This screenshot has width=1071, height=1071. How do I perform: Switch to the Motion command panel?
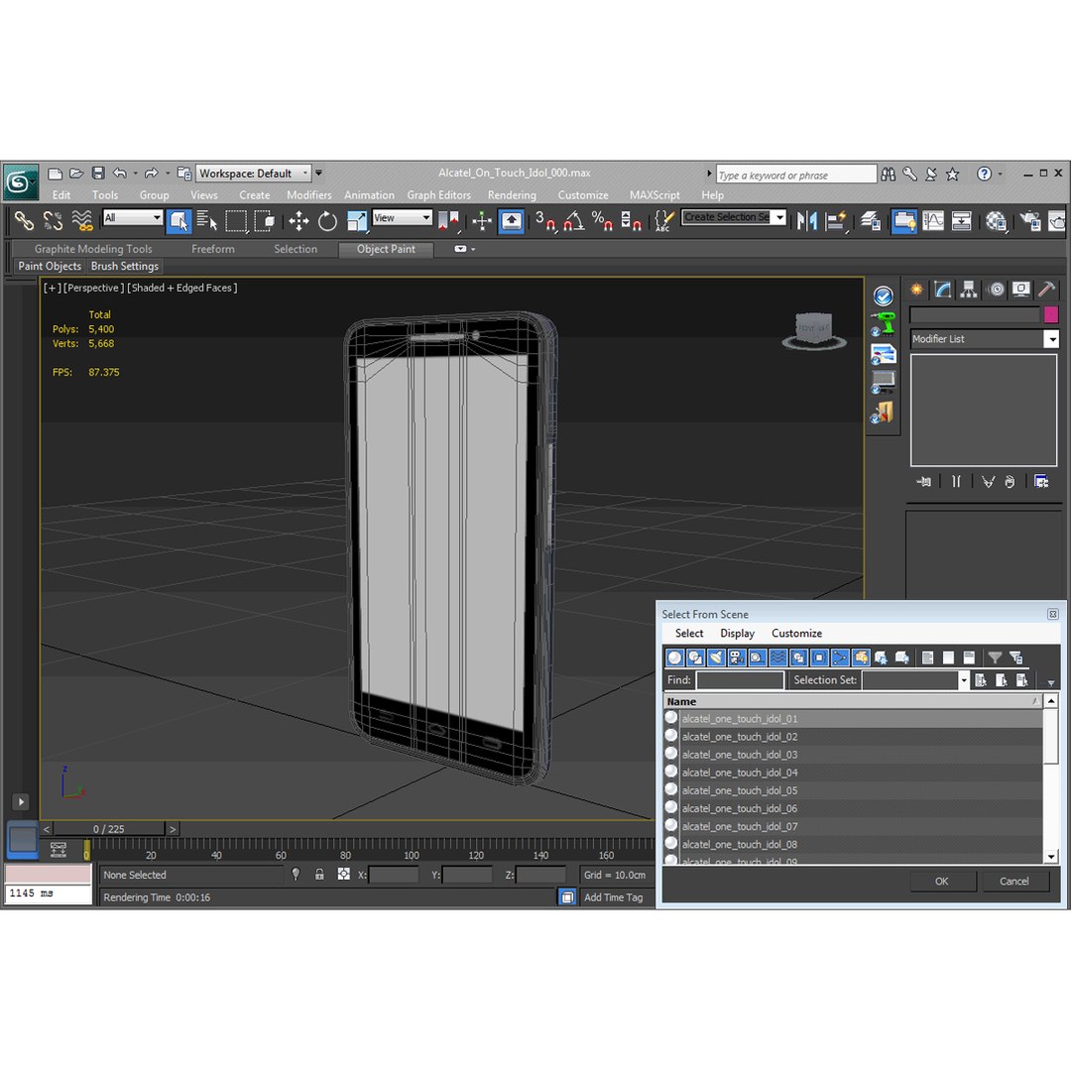coord(997,290)
